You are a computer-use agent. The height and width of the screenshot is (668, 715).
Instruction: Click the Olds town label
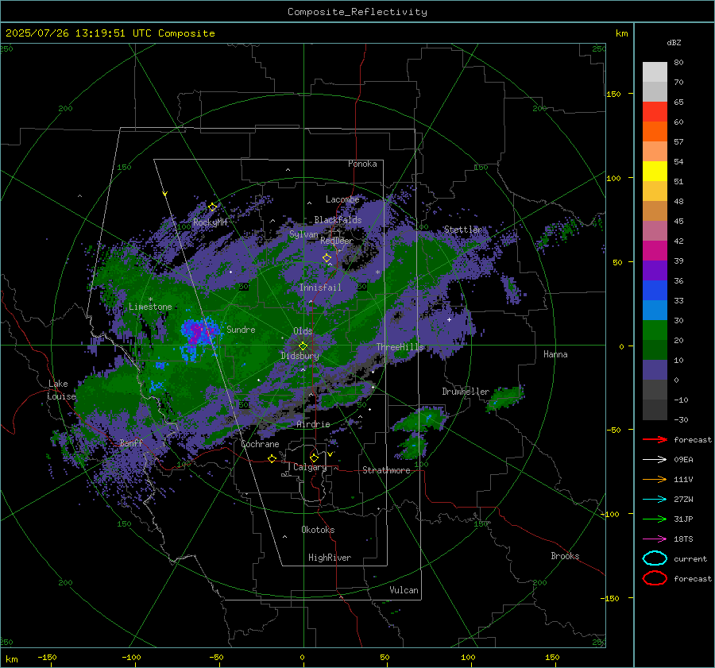point(303,331)
